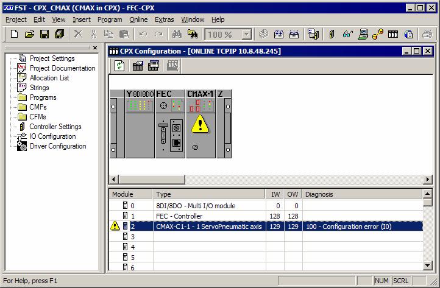Click the horizontal scrollbar right arrow

(x=428, y=179)
